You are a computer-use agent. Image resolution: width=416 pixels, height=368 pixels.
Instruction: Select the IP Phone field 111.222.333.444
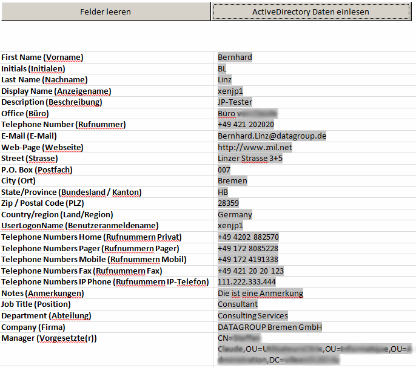246,282
